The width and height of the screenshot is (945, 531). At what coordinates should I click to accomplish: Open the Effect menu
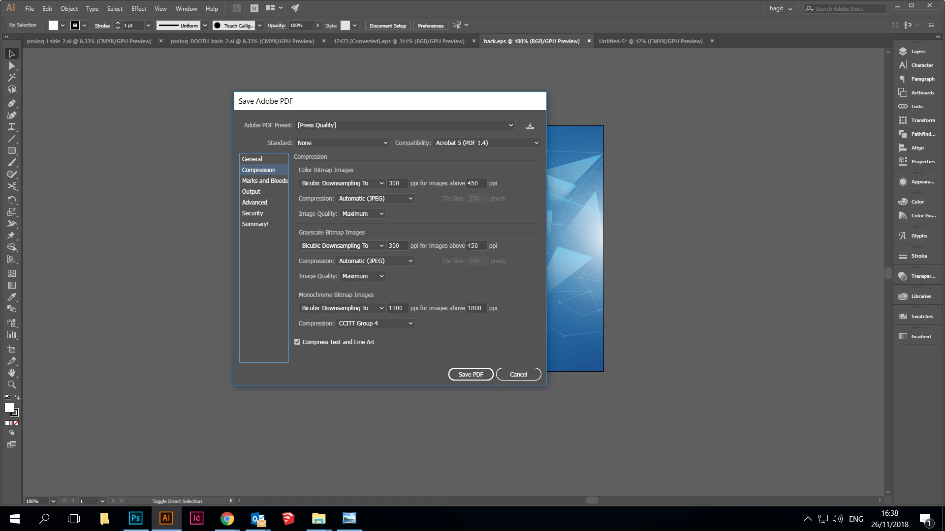tap(138, 9)
